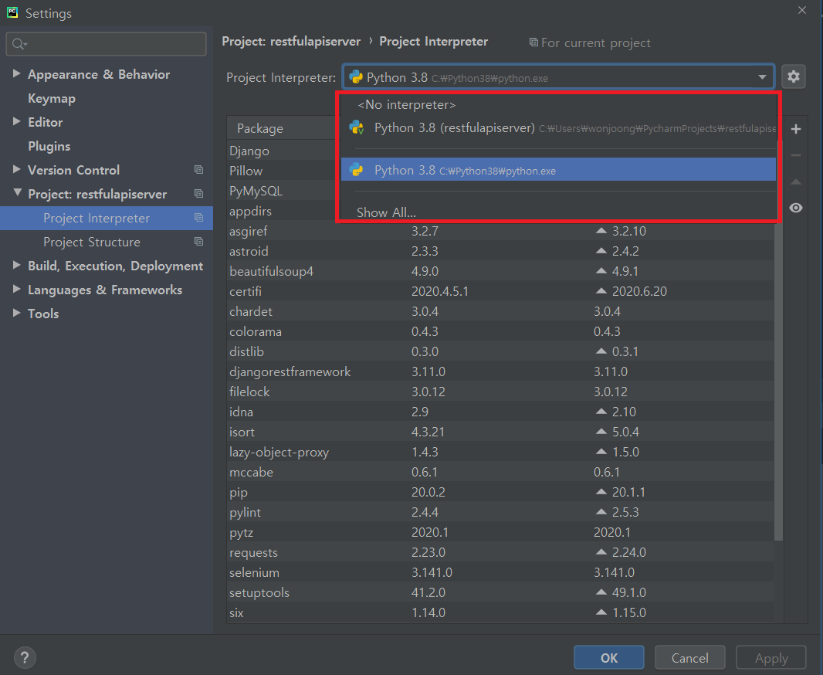Click the Package column header
Image resolution: width=823 pixels, height=675 pixels.
tap(260, 129)
